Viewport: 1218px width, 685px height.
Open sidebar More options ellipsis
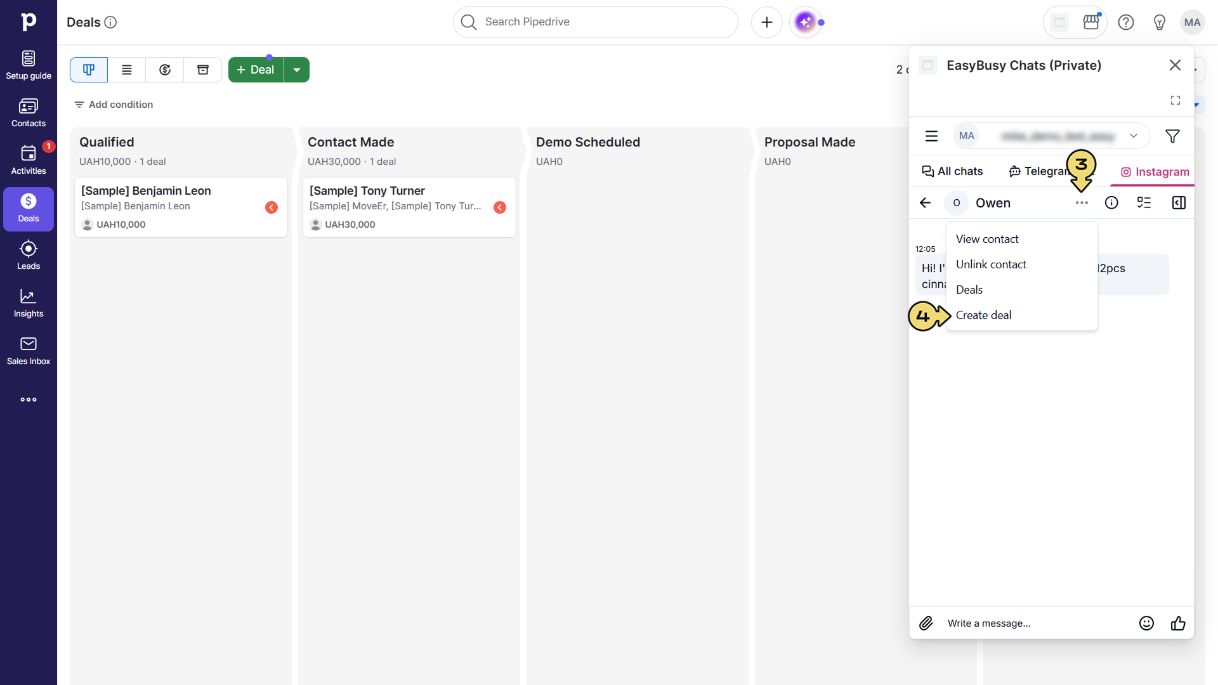tap(29, 400)
